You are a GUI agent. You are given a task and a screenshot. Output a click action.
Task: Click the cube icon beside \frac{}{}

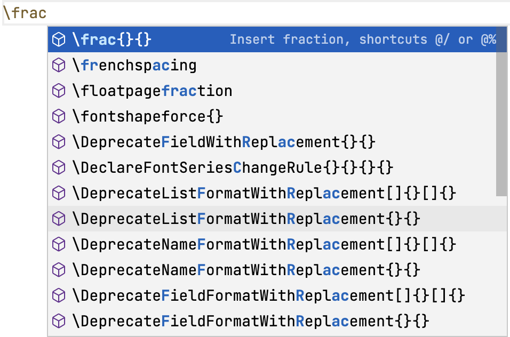pos(59,39)
